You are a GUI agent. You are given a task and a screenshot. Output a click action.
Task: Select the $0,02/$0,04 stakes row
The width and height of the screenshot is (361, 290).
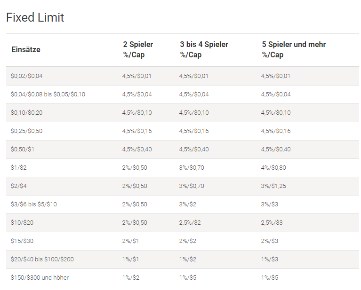(x=182, y=76)
